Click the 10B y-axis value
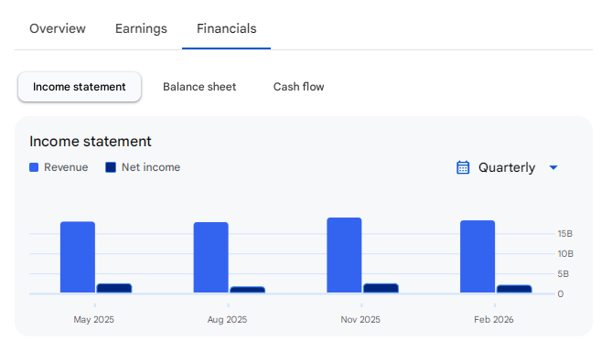Screen dimensions: 612x351 click(565, 254)
